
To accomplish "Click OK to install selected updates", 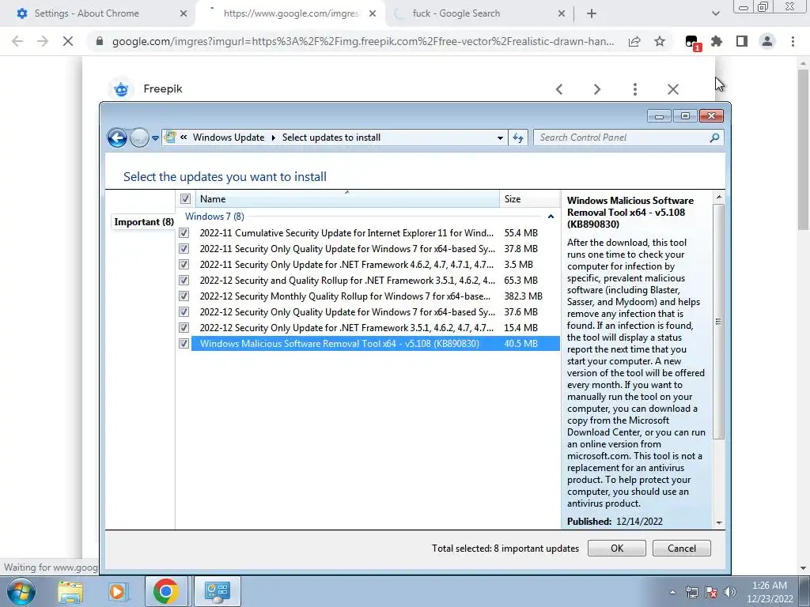I will click(617, 549).
